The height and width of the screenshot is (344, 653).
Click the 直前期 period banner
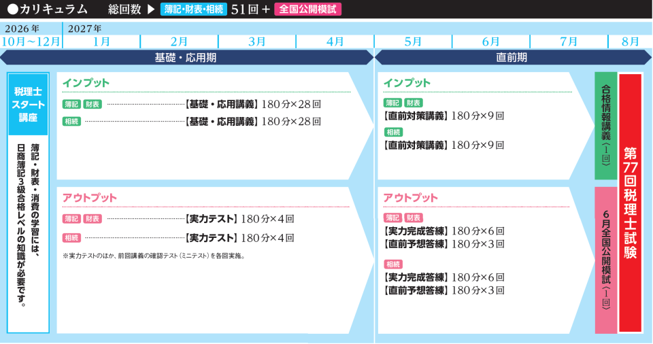click(513, 58)
